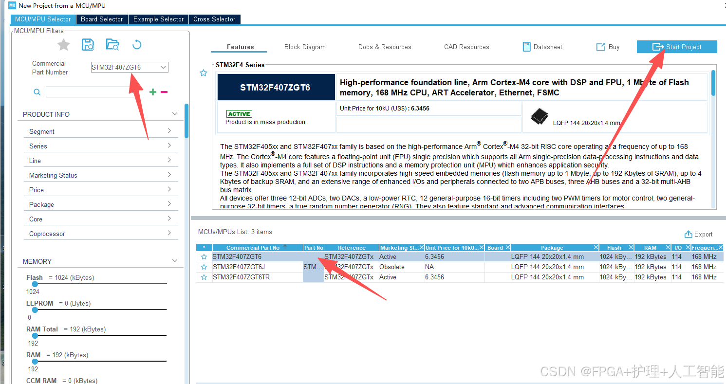Expand the Price filter
Viewport: 726px width, 384px height.
(x=169, y=189)
